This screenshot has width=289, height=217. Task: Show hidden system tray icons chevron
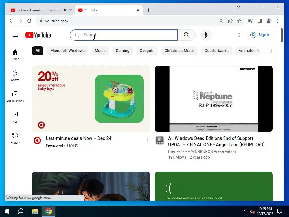click(239, 211)
